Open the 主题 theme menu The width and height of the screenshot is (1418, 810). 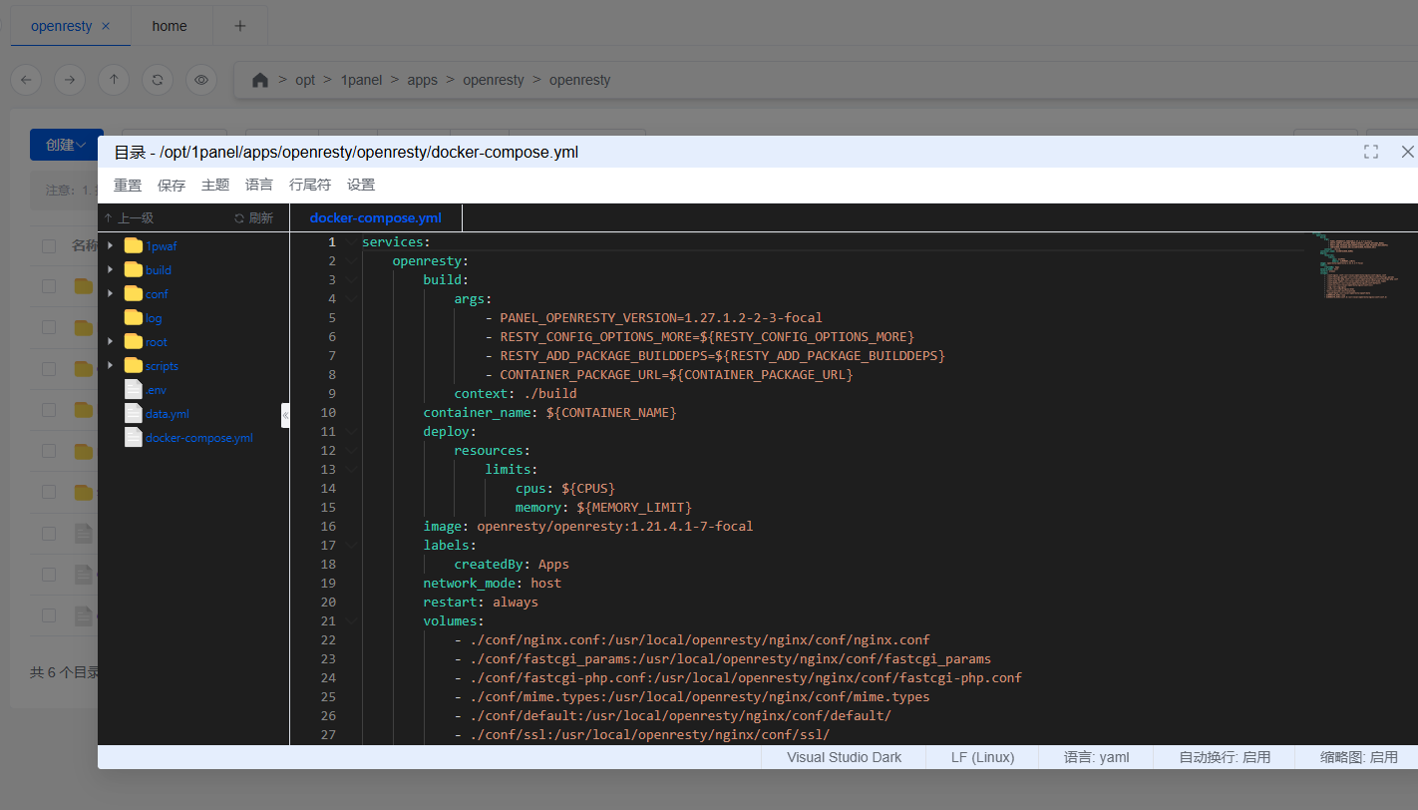pos(215,185)
